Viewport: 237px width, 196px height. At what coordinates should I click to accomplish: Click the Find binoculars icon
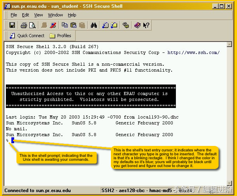coord(94,25)
